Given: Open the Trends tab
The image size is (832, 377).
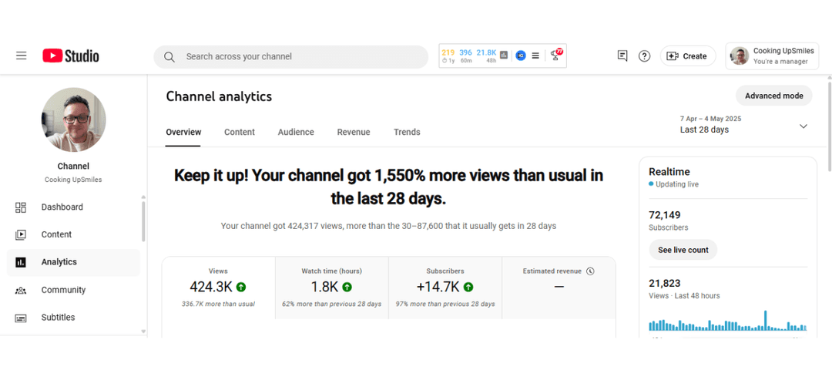Looking at the screenshot, I should coord(407,132).
